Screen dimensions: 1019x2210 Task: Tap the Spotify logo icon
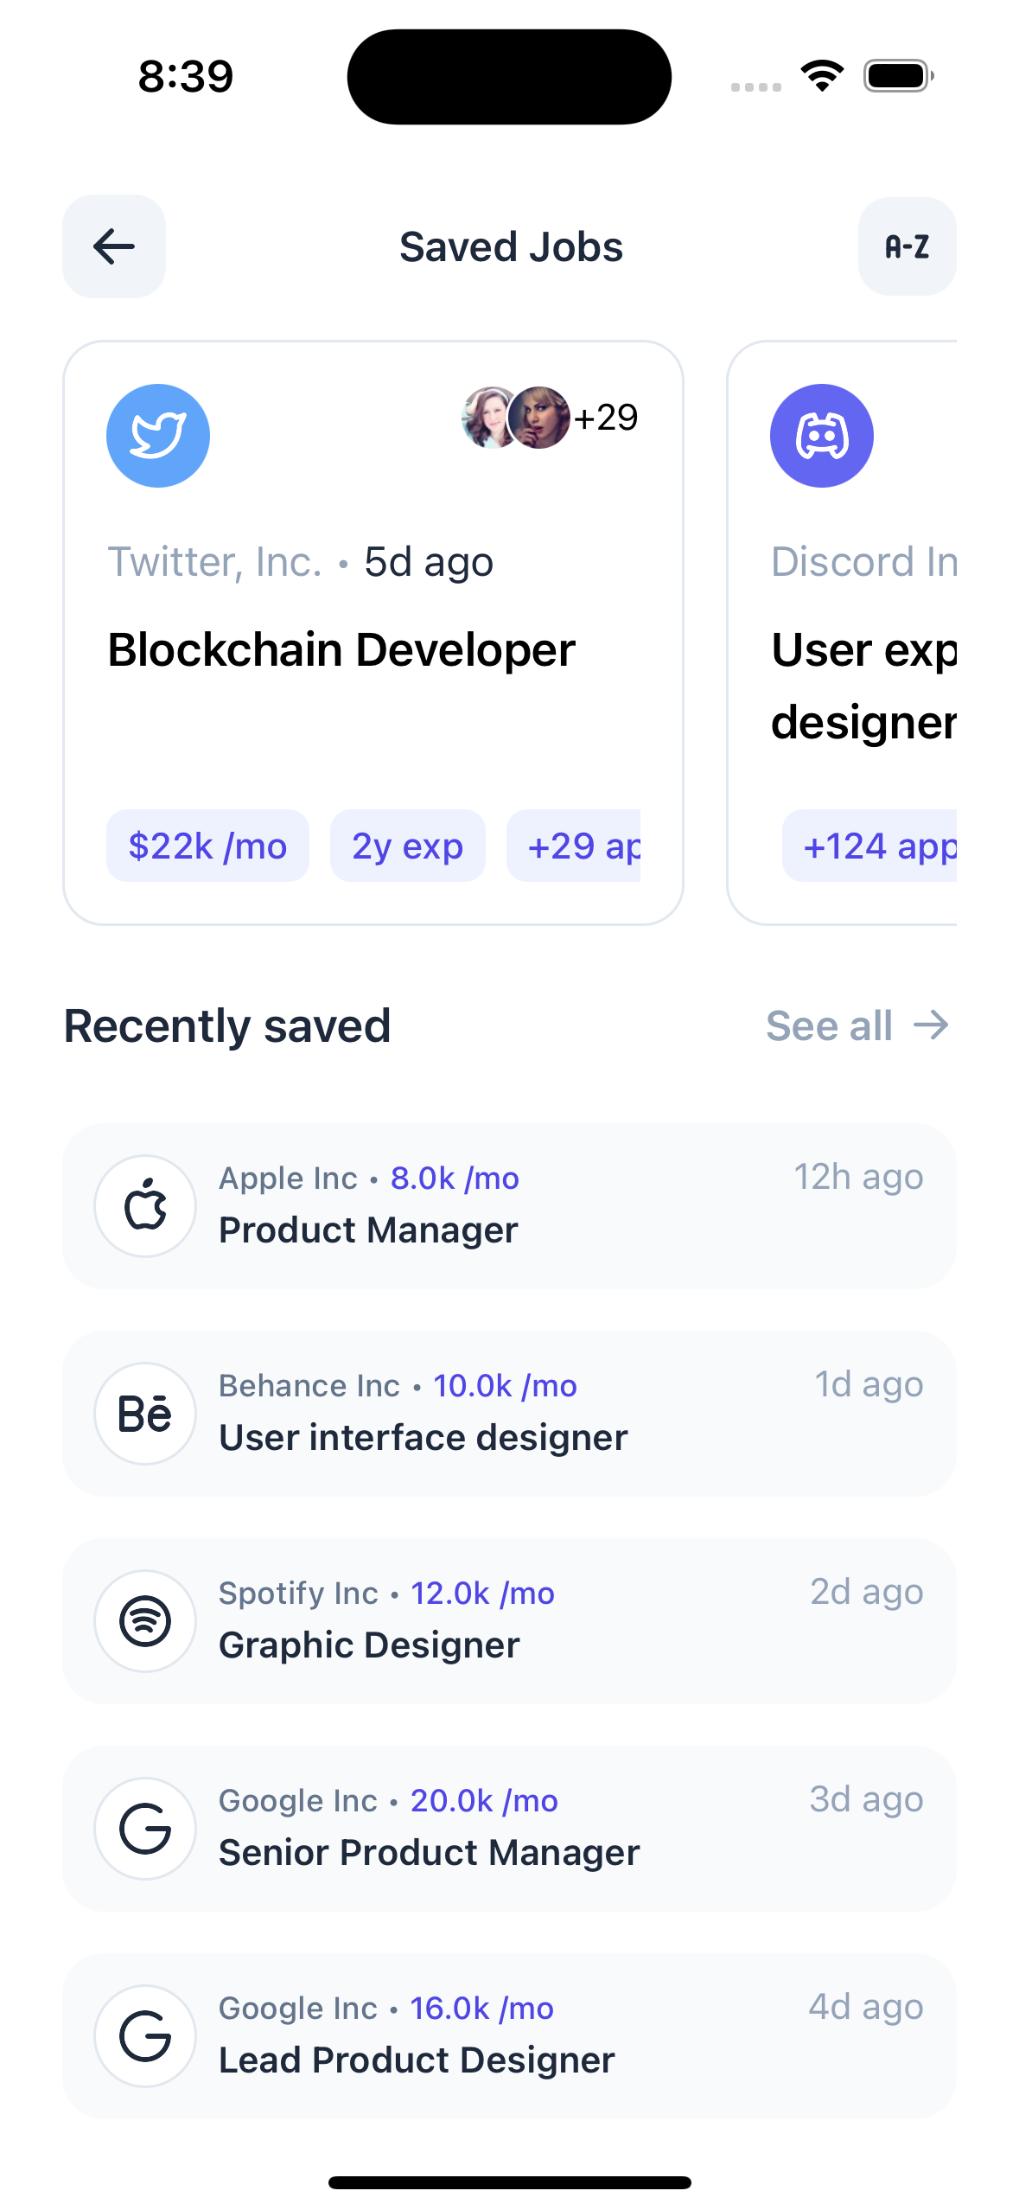145,1621
